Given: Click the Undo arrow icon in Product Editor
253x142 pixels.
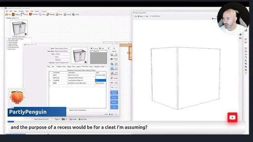Looking at the screenshot, I should click(112, 83).
